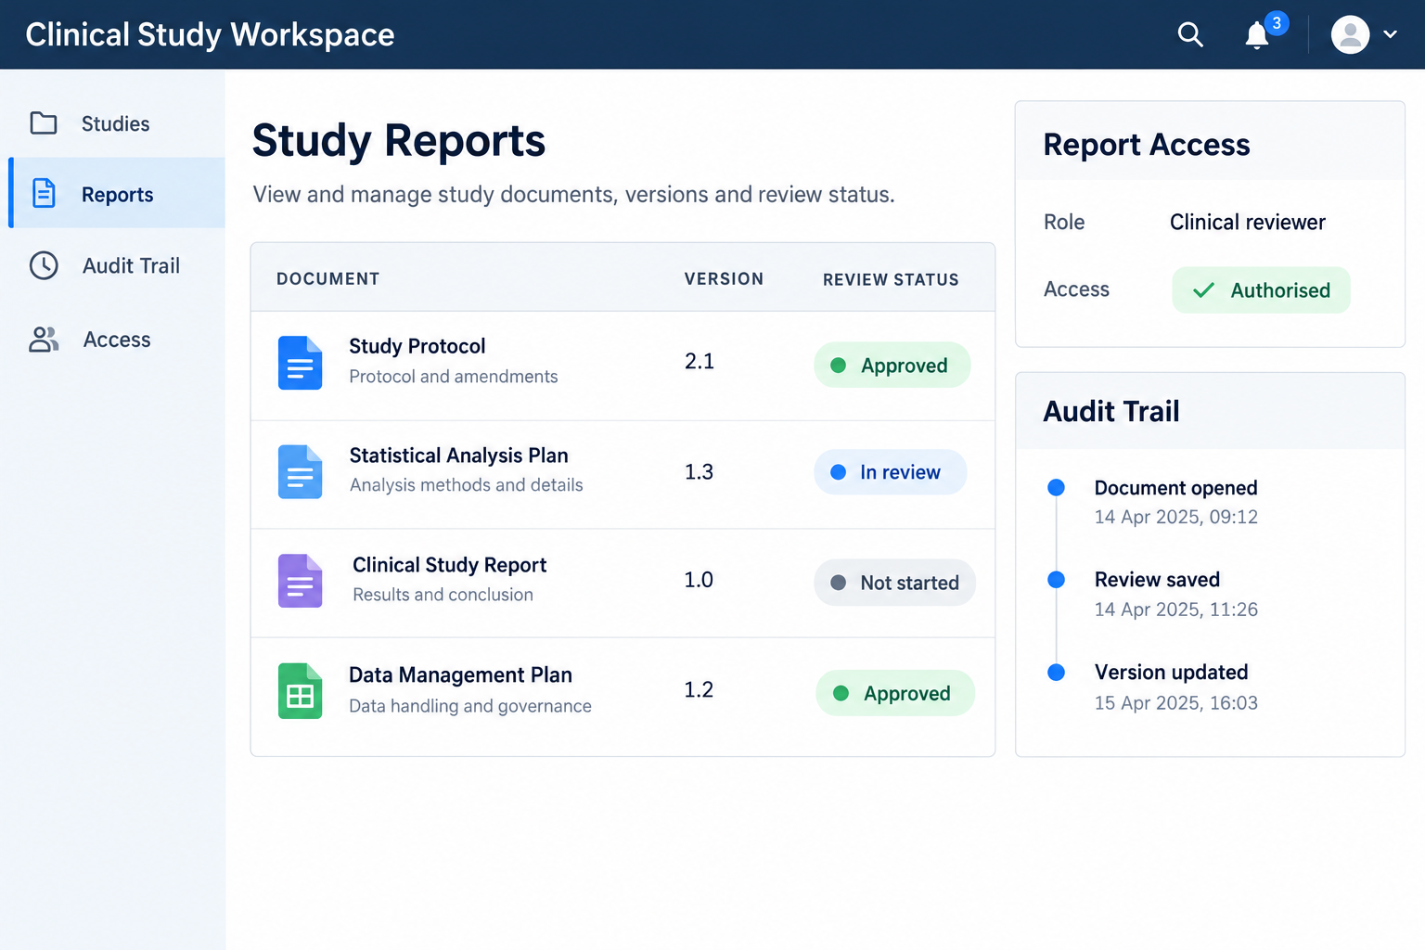Open Access from the sidebar menu
The image size is (1425, 950).
click(117, 340)
